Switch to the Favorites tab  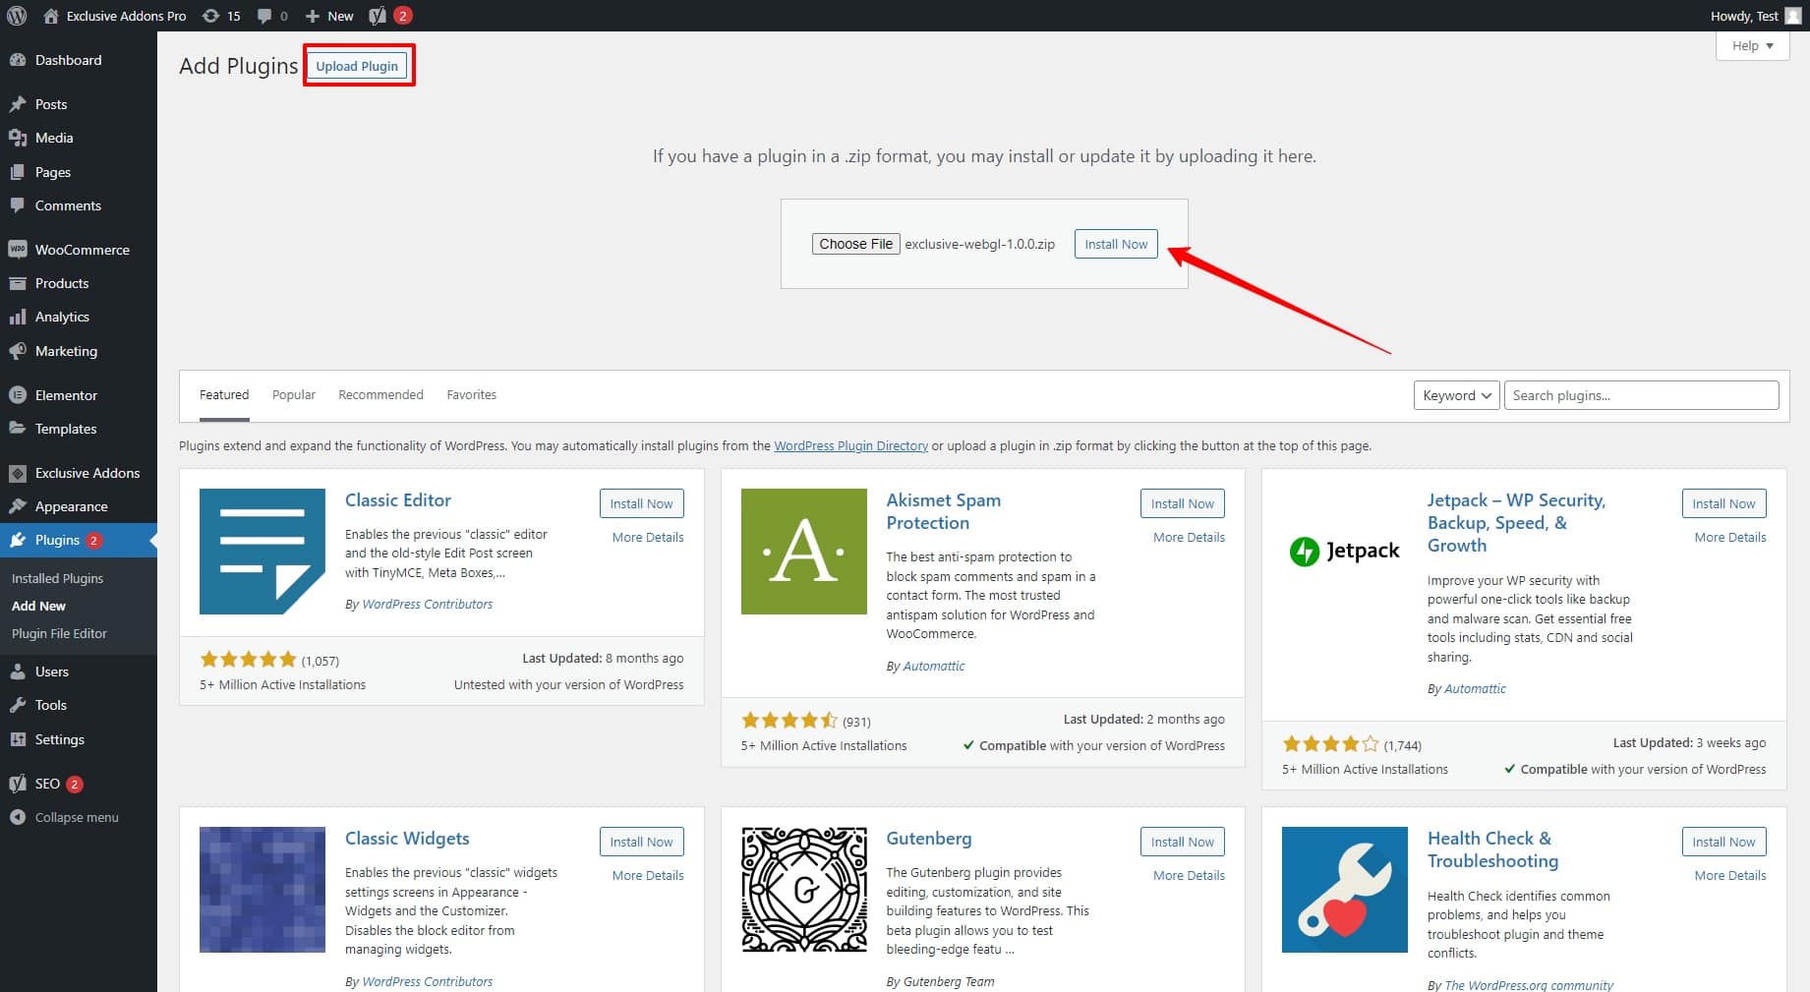tap(471, 394)
